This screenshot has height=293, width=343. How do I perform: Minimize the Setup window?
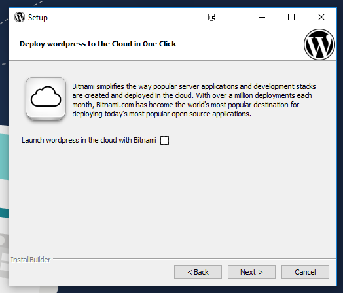tap(262, 17)
